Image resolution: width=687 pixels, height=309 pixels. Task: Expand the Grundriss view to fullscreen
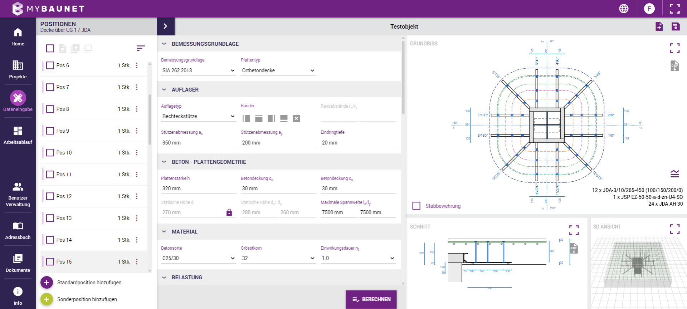[x=674, y=48]
